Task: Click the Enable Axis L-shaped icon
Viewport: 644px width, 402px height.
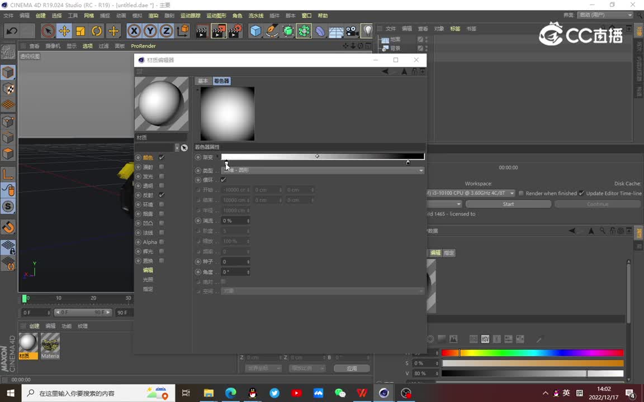Action: (x=8, y=174)
